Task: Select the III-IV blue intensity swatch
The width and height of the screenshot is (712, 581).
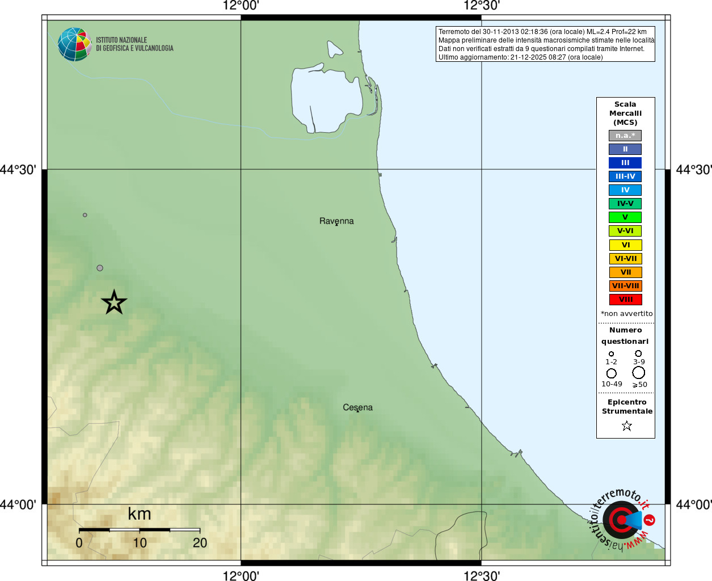Action: pos(625,176)
